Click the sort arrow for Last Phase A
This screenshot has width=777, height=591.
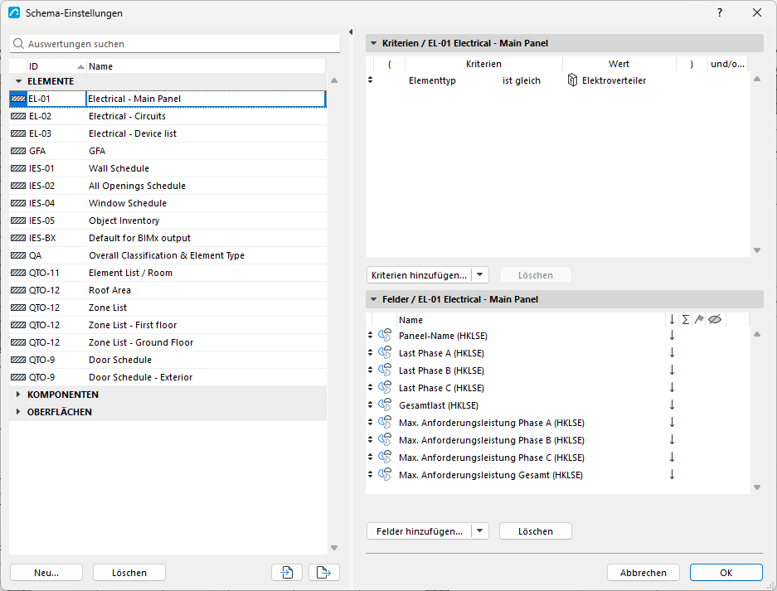672,353
